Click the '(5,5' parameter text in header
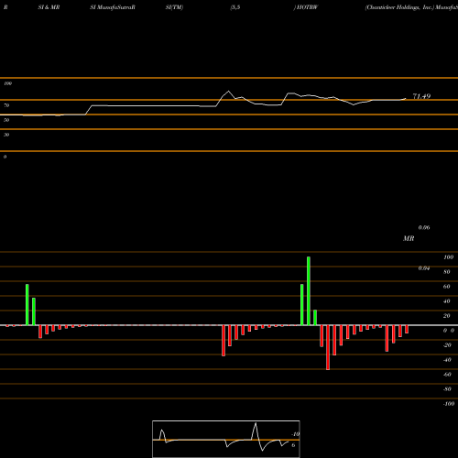458x458 pixels. [235, 7]
